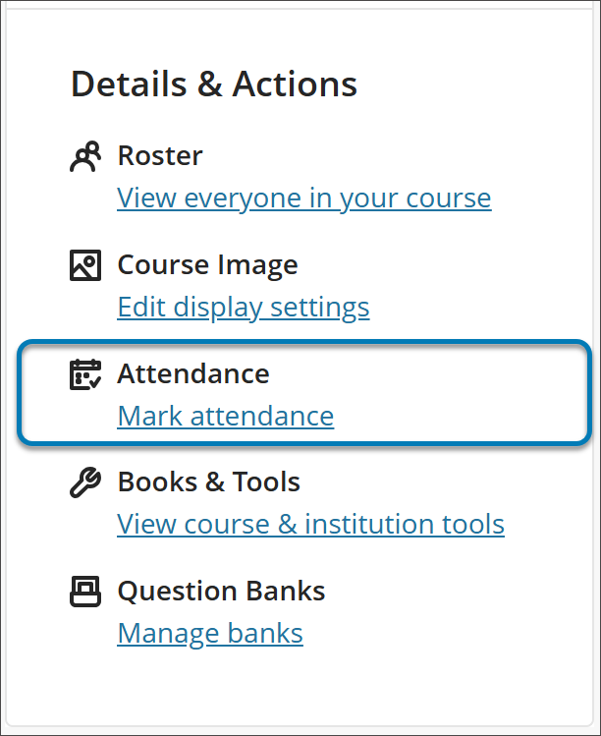Click the Books & Tools wrench icon
This screenshot has width=601, height=736.
[x=85, y=483]
